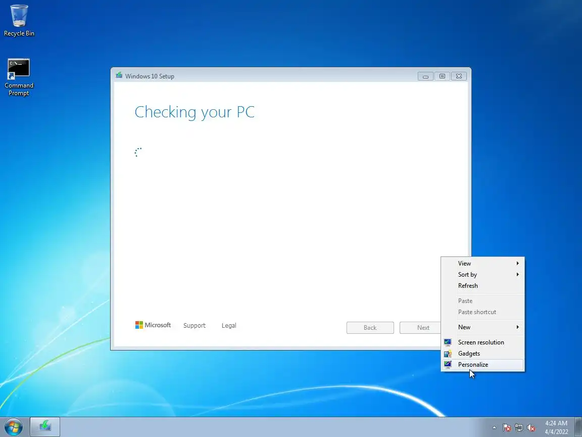This screenshot has width=582, height=437.
Task: Open Screen resolution from context menu
Action: tap(483, 342)
